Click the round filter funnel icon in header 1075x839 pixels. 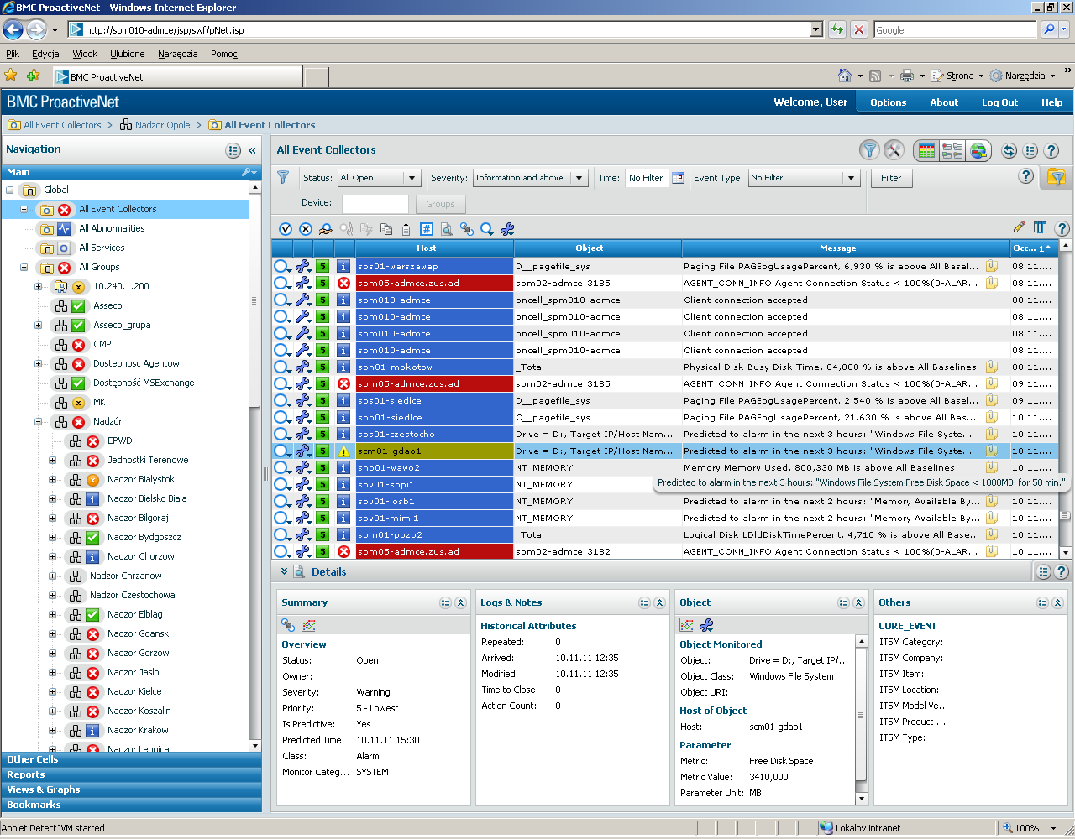[870, 150]
